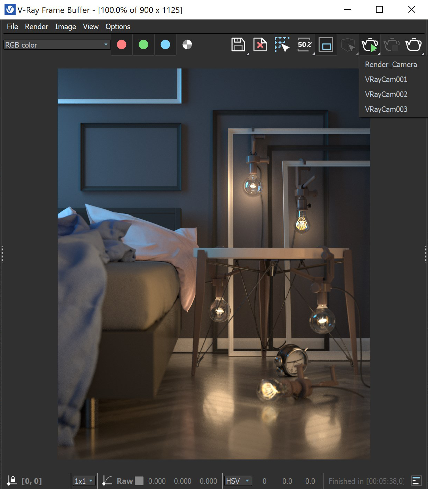
Task: Click the Render last teapot icon
Action: (x=413, y=45)
